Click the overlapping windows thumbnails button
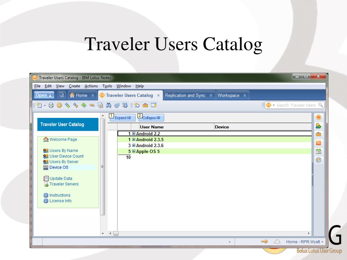347x260 pixels. 61,95
